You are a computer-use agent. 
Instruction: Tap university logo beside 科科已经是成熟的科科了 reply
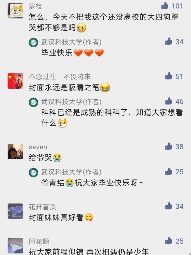point(33,102)
